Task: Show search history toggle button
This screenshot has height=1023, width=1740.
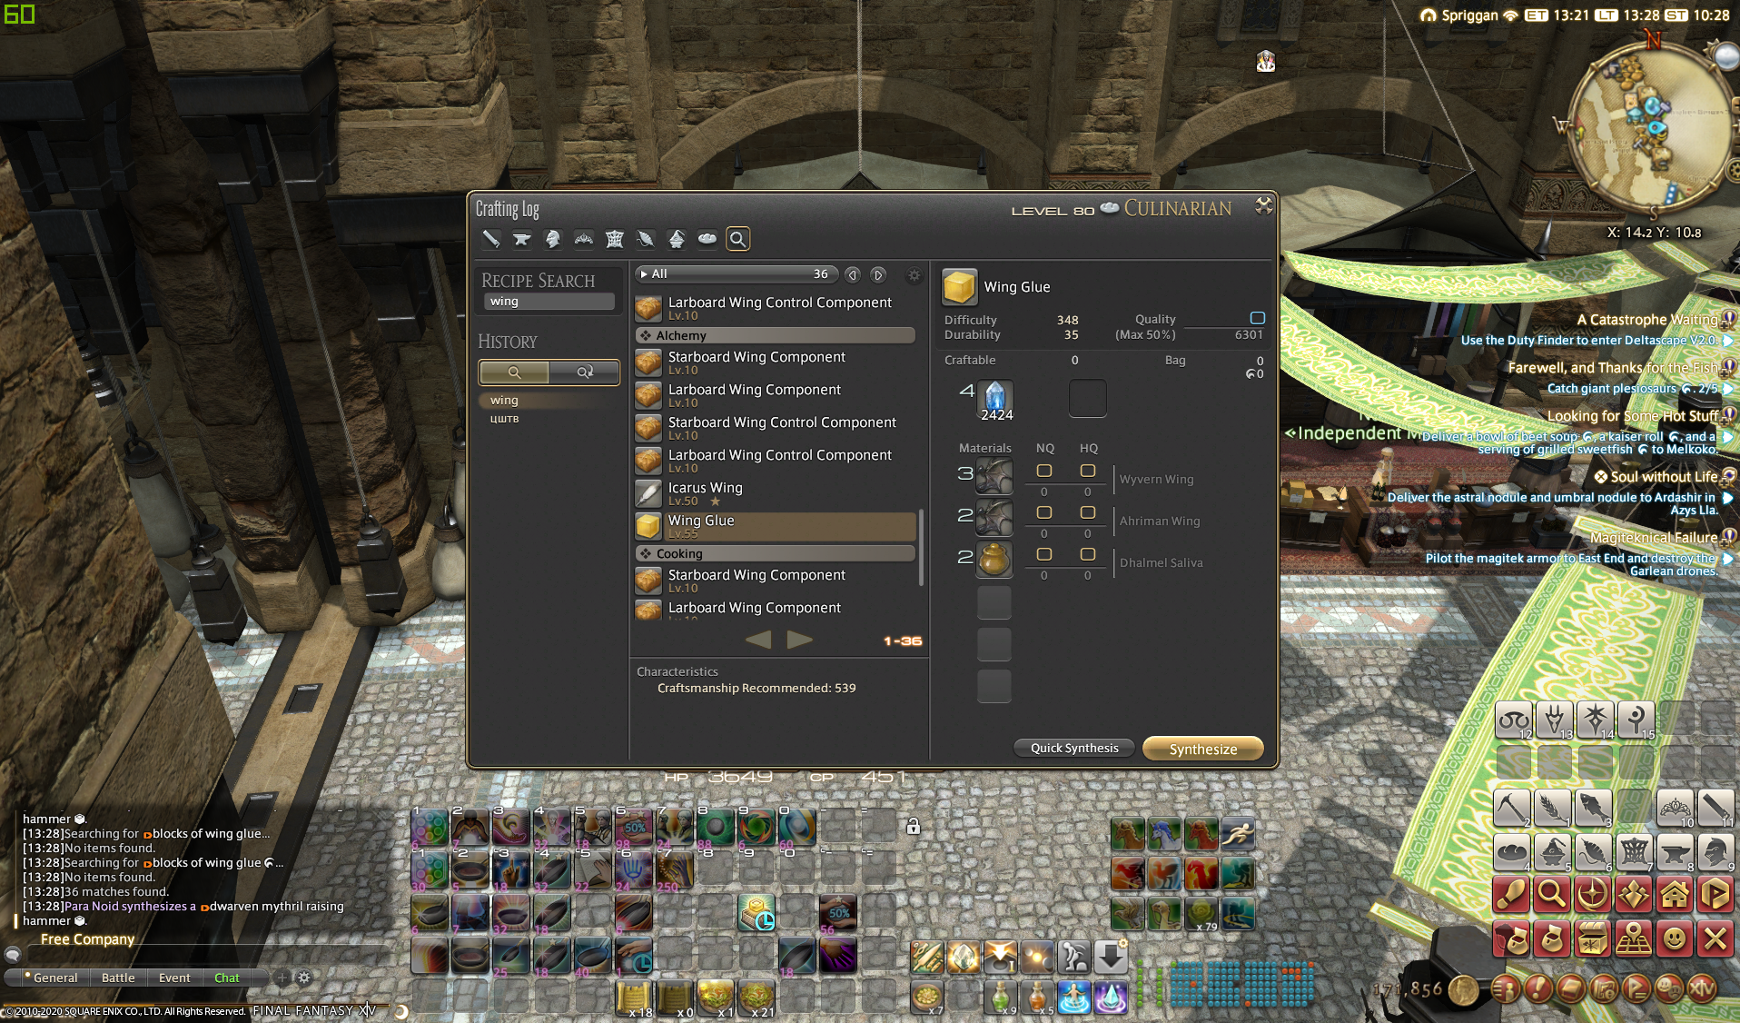Action: coord(514,372)
